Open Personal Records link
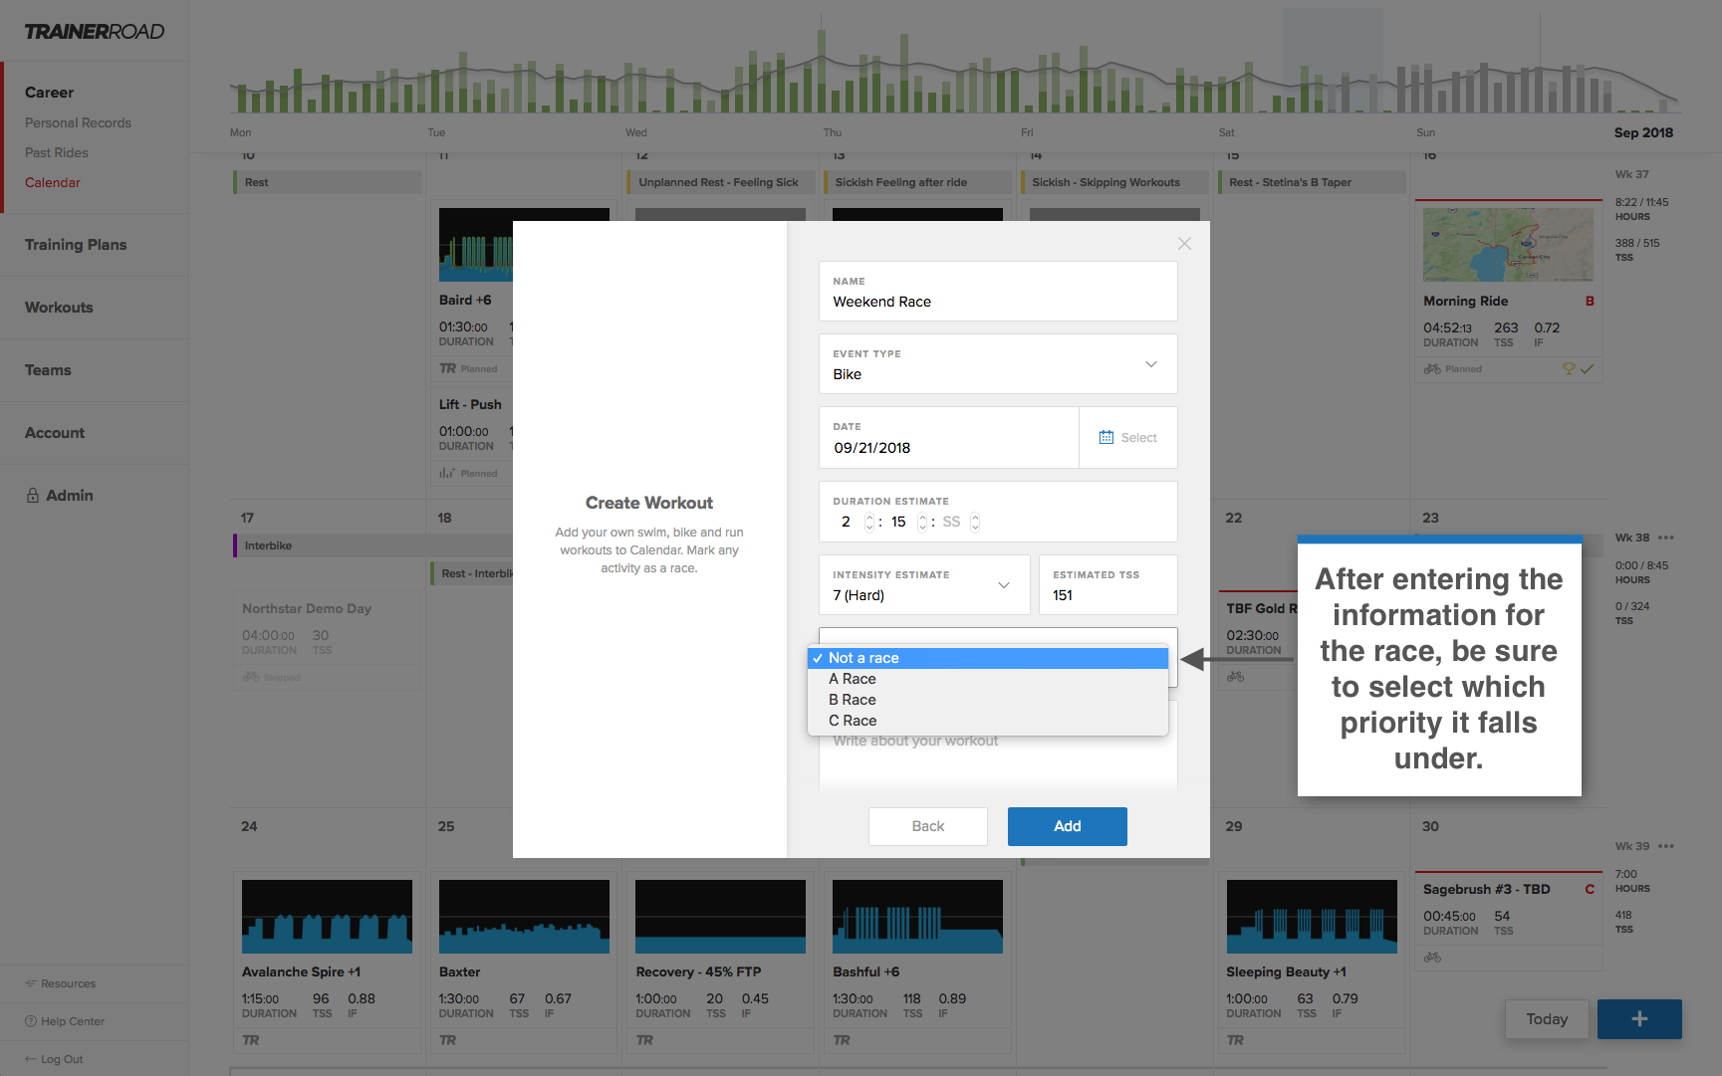This screenshot has width=1722, height=1076. click(78, 123)
